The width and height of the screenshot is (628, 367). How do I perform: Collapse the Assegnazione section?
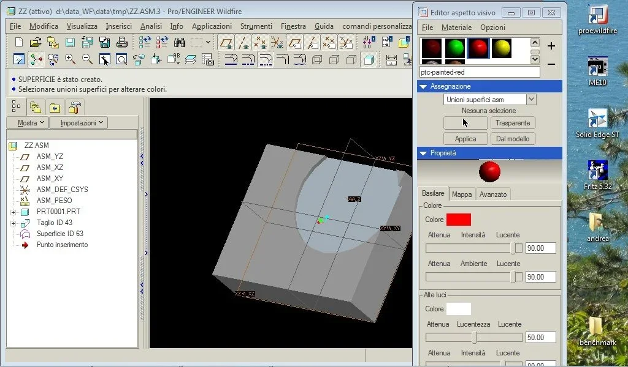click(423, 86)
